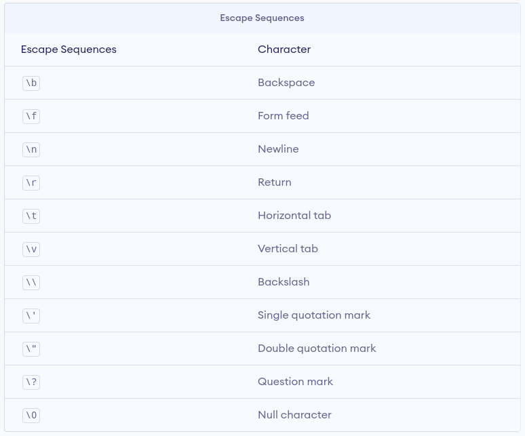Click the \b code badge

tap(31, 83)
